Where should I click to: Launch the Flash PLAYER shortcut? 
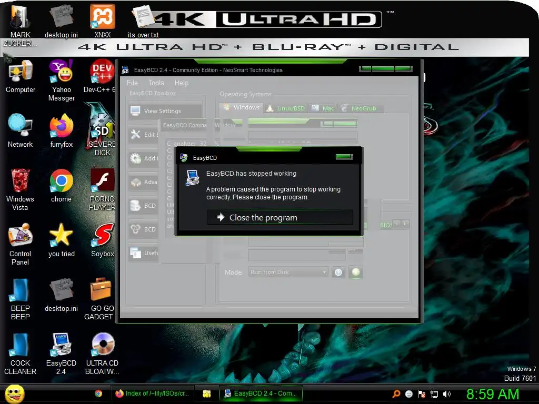[102, 189]
